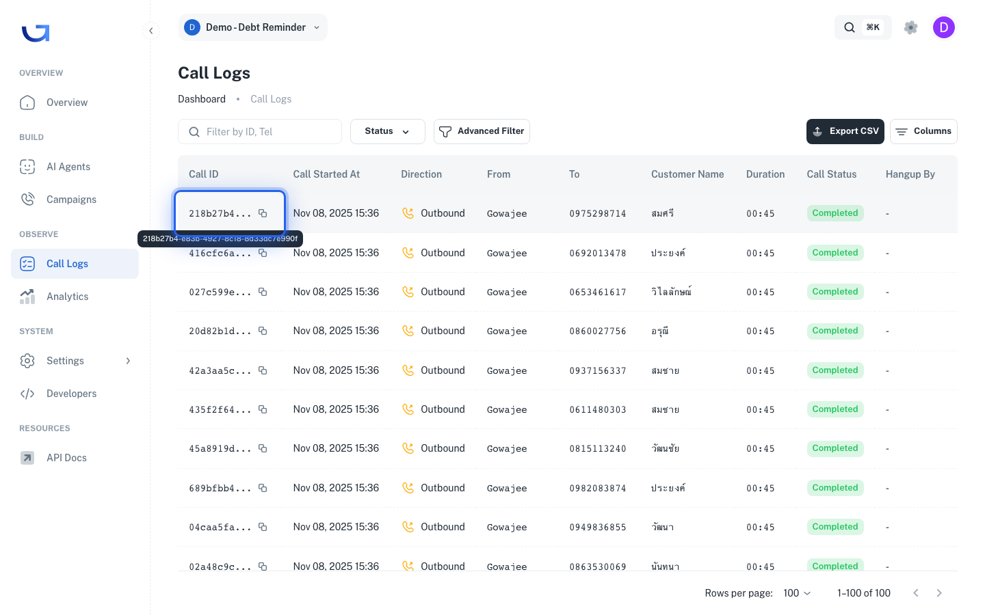Click Call ID column header
Image resolution: width=985 pixels, height=615 pixels.
[204, 174]
